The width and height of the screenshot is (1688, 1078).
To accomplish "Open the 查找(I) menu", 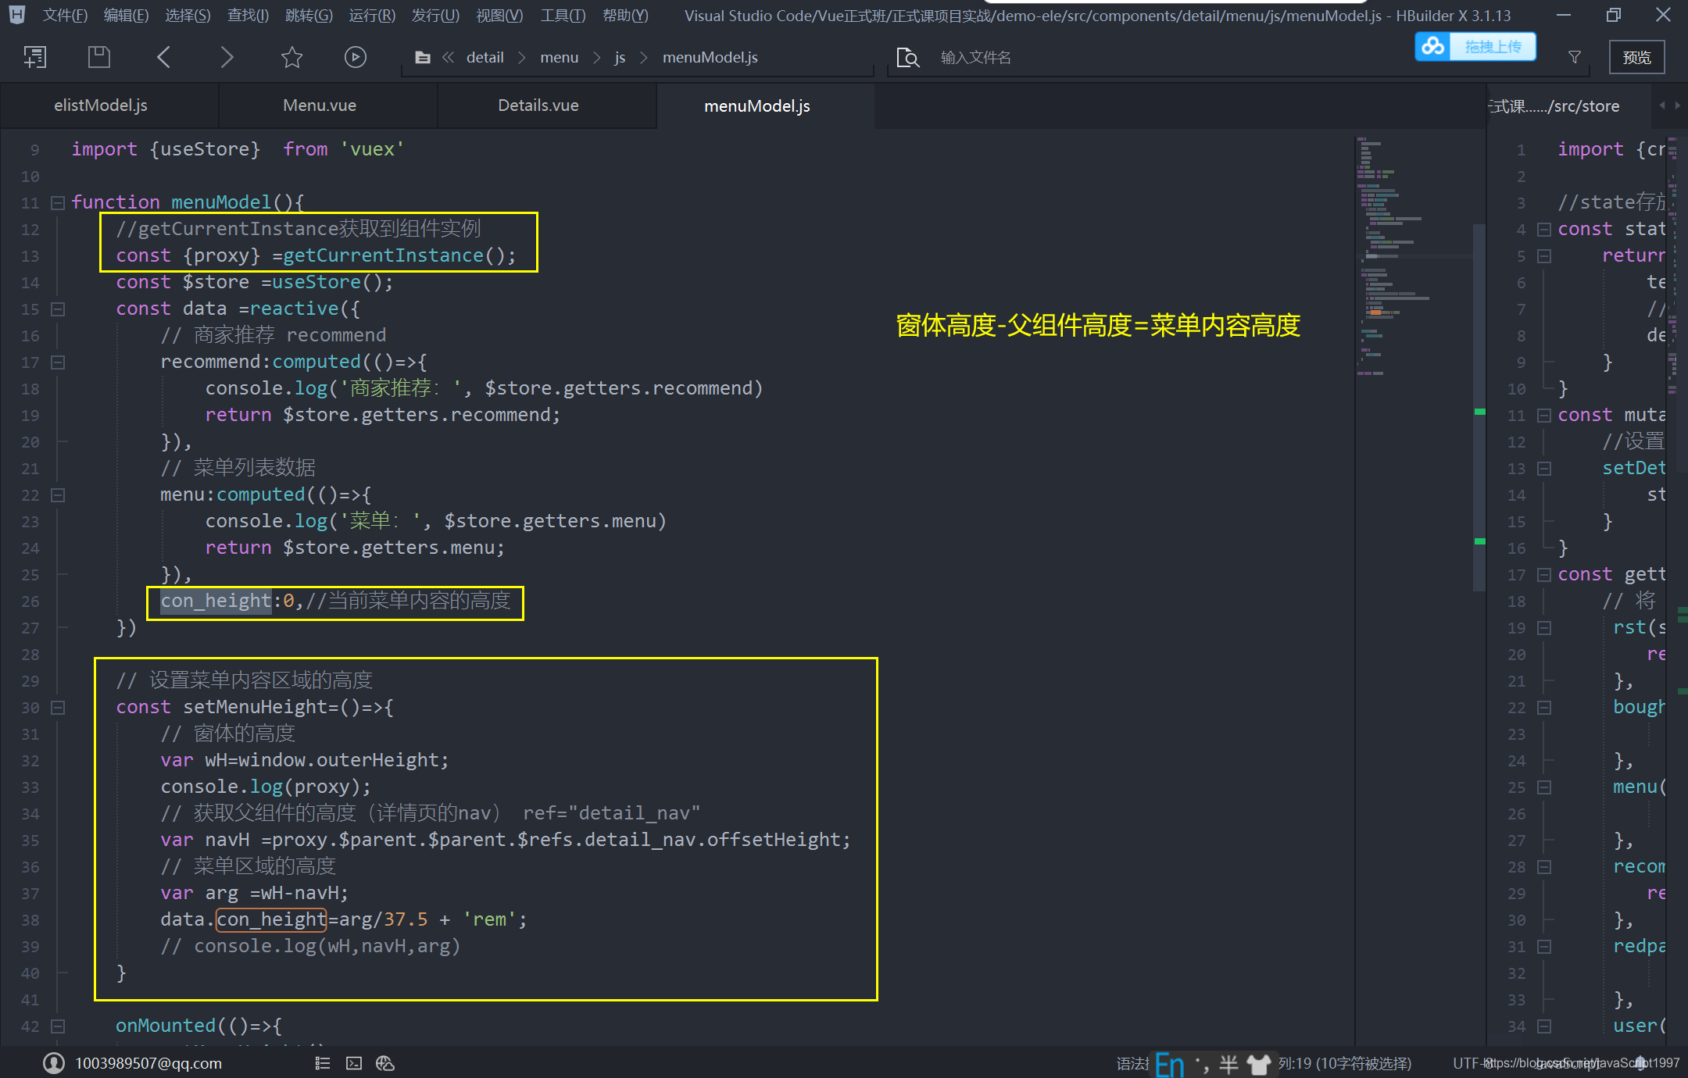I will tap(248, 16).
